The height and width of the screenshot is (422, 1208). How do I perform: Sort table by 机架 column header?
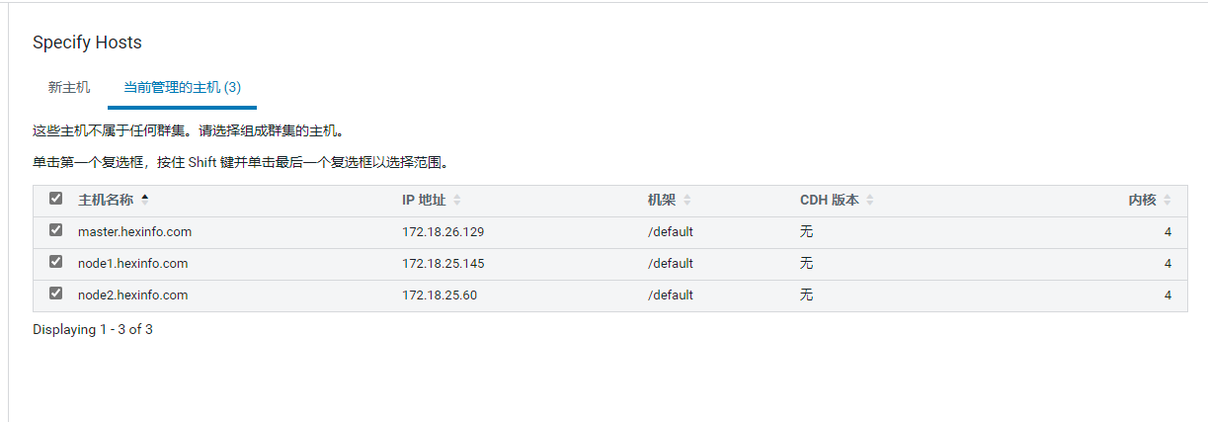click(x=662, y=200)
